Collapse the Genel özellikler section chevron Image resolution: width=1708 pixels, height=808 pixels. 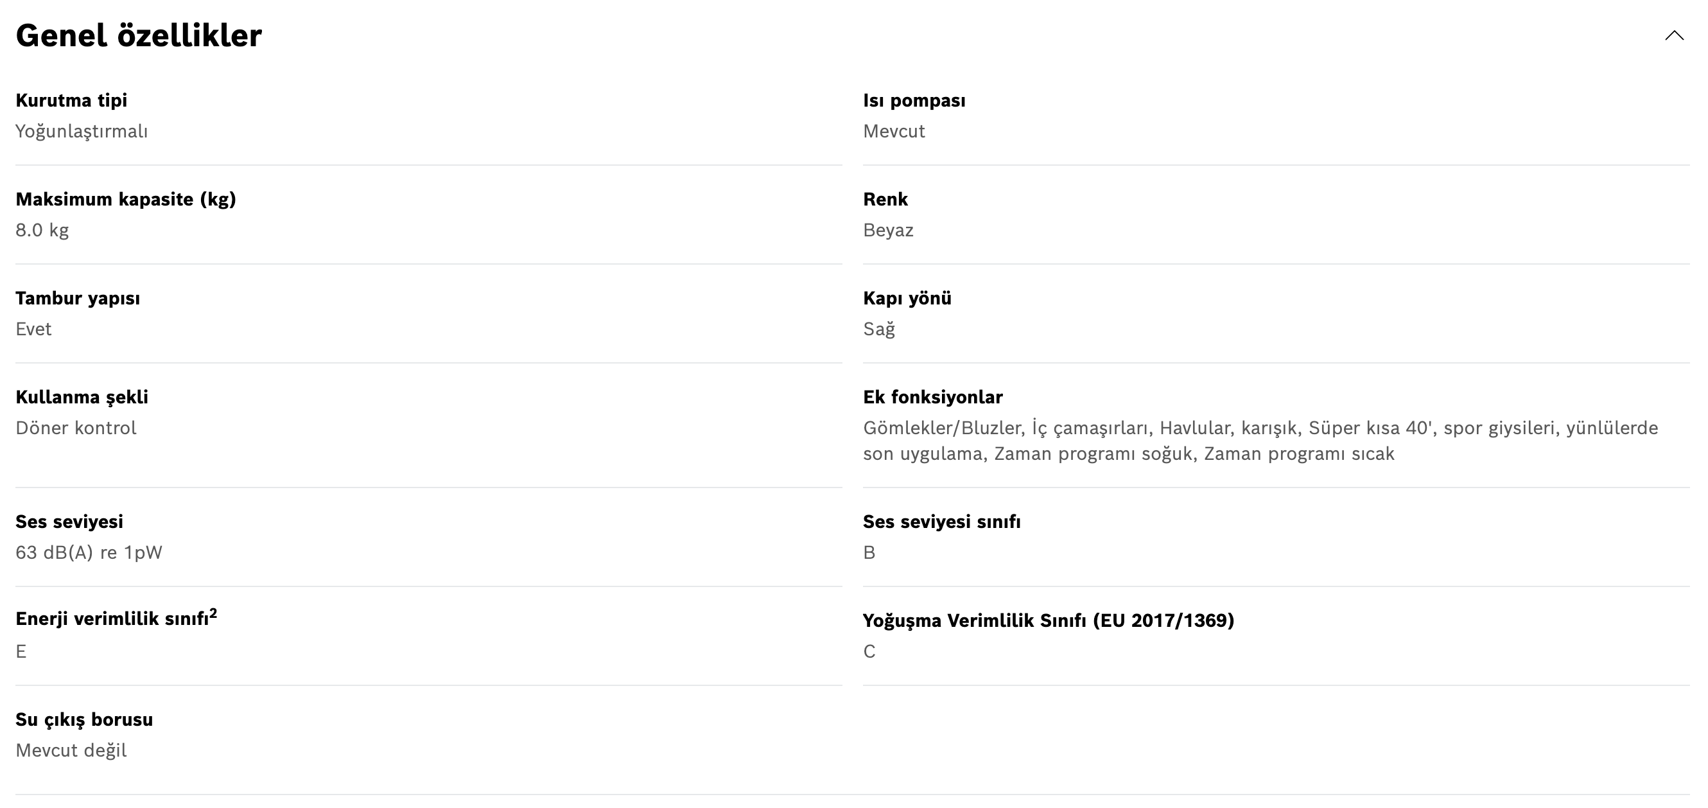pyautogui.click(x=1673, y=36)
